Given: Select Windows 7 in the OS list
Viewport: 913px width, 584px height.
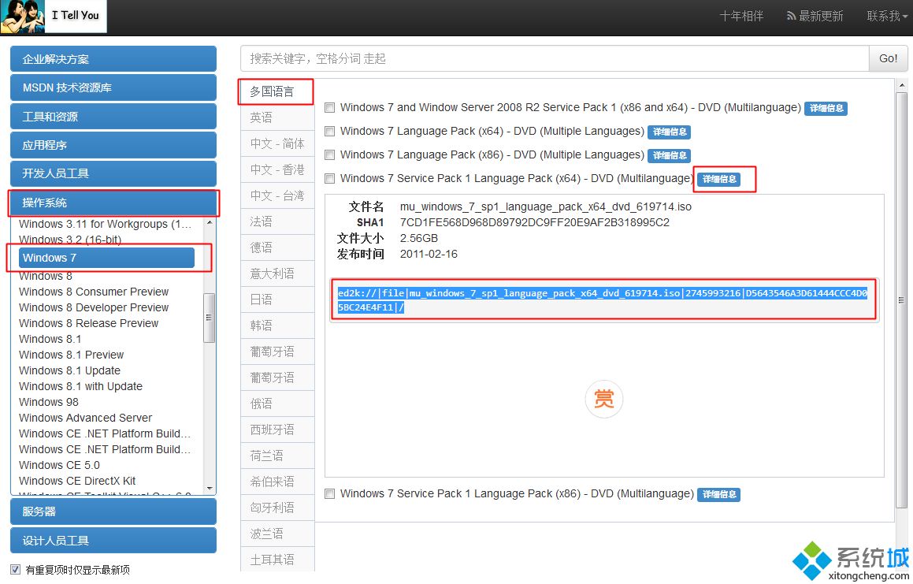Looking at the screenshot, I should pyautogui.click(x=106, y=259).
